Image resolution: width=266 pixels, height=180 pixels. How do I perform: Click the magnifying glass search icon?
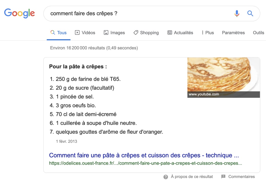pyautogui.click(x=250, y=14)
